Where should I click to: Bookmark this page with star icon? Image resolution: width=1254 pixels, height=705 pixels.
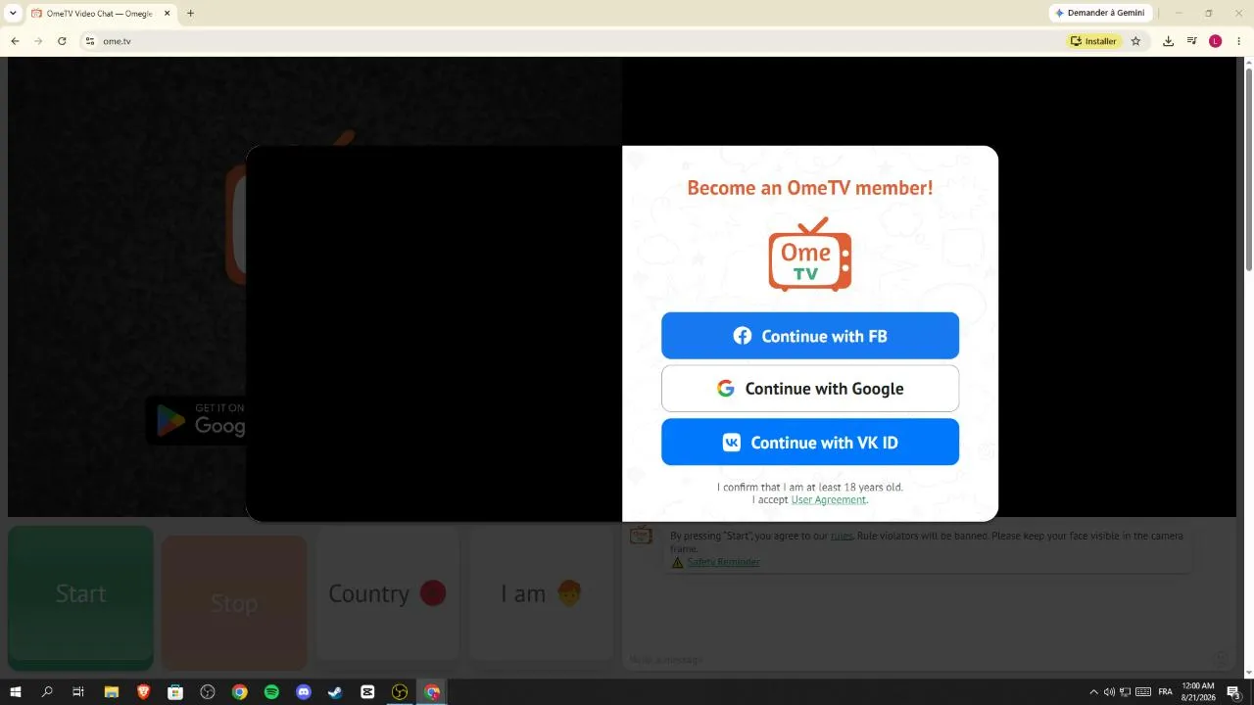click(1135, 41)
